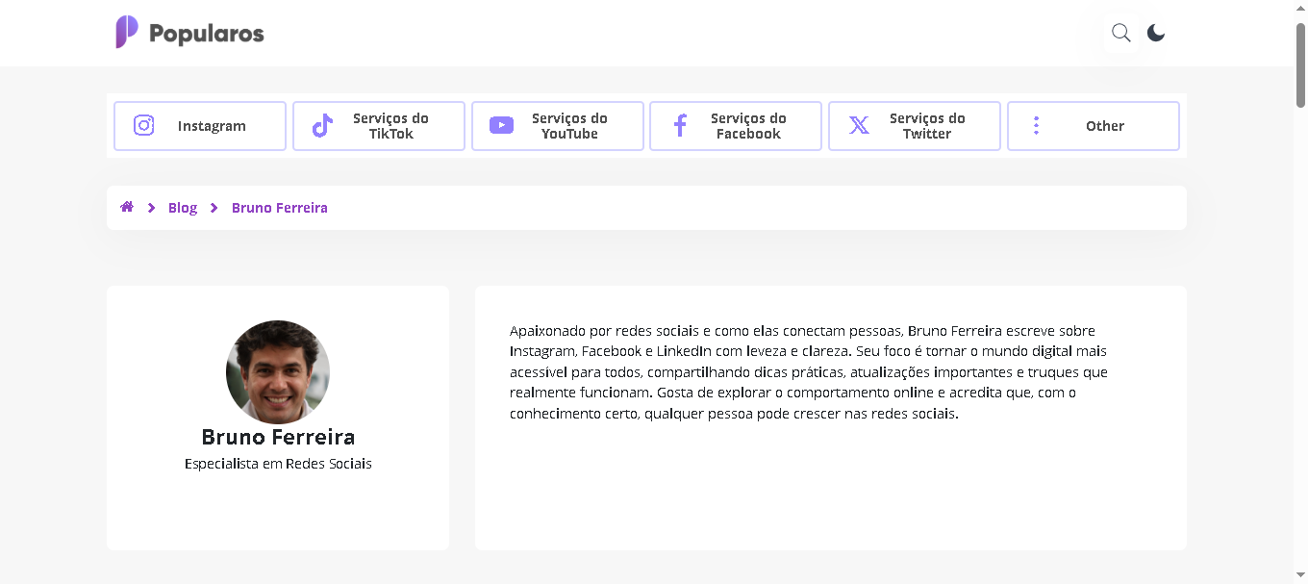1308x584 pixels.
Task: Select the TikTok music note icon
Action: point(321,125)
